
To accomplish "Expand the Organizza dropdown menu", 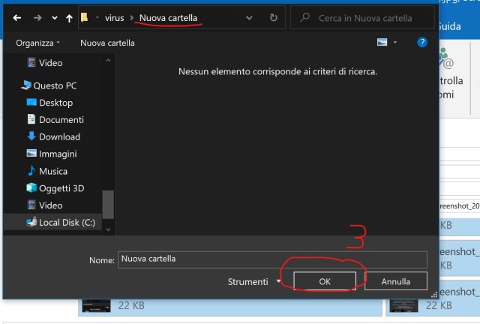I will pyautogui.click(x=37, y=43).
